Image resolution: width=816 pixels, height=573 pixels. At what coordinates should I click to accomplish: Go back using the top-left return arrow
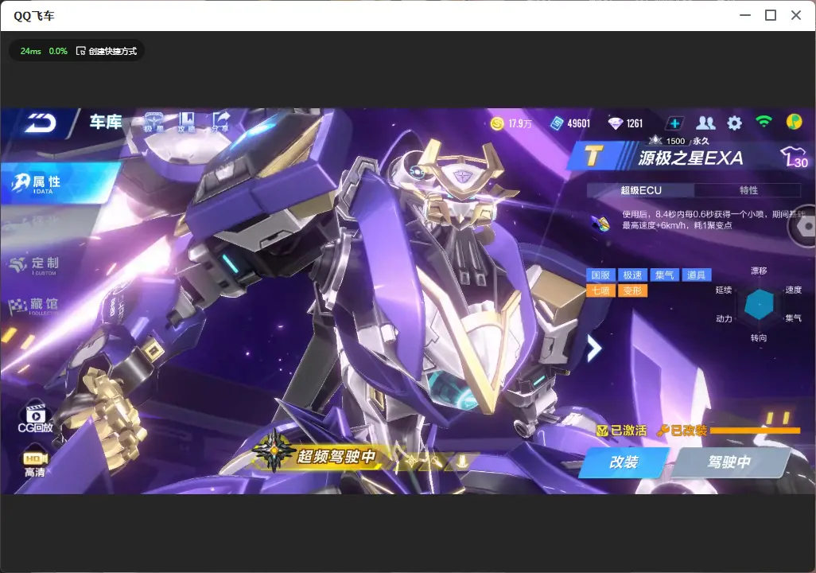click(41, 123)
